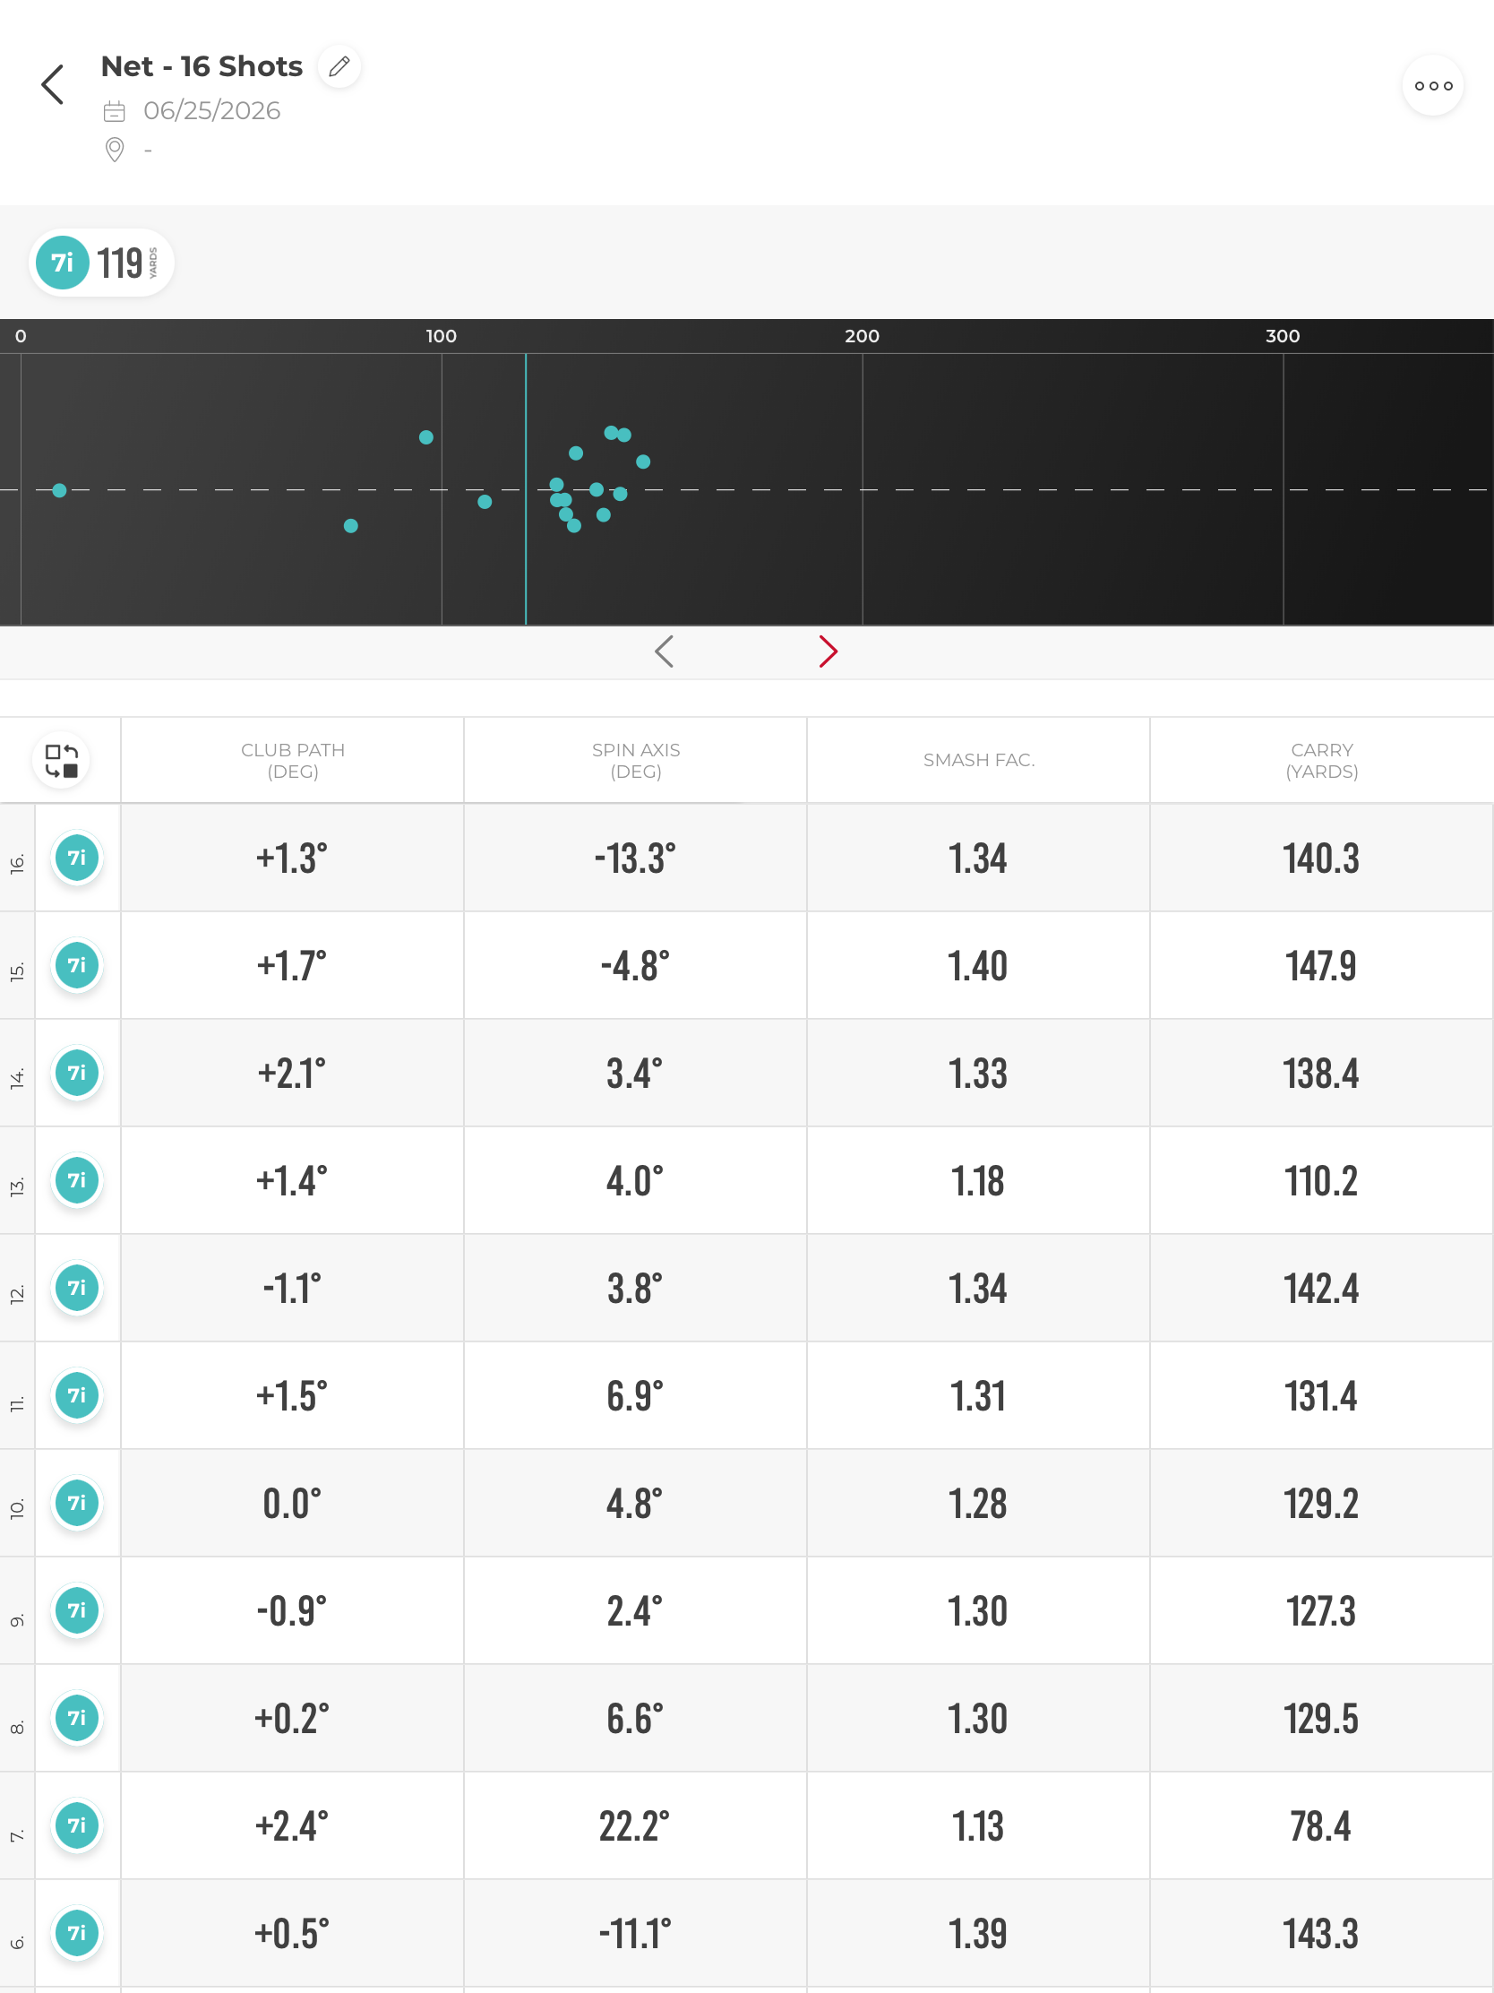Click club path value +0.5°
Viewport: 1494px width, 1993px height.
pos(292,1934)
